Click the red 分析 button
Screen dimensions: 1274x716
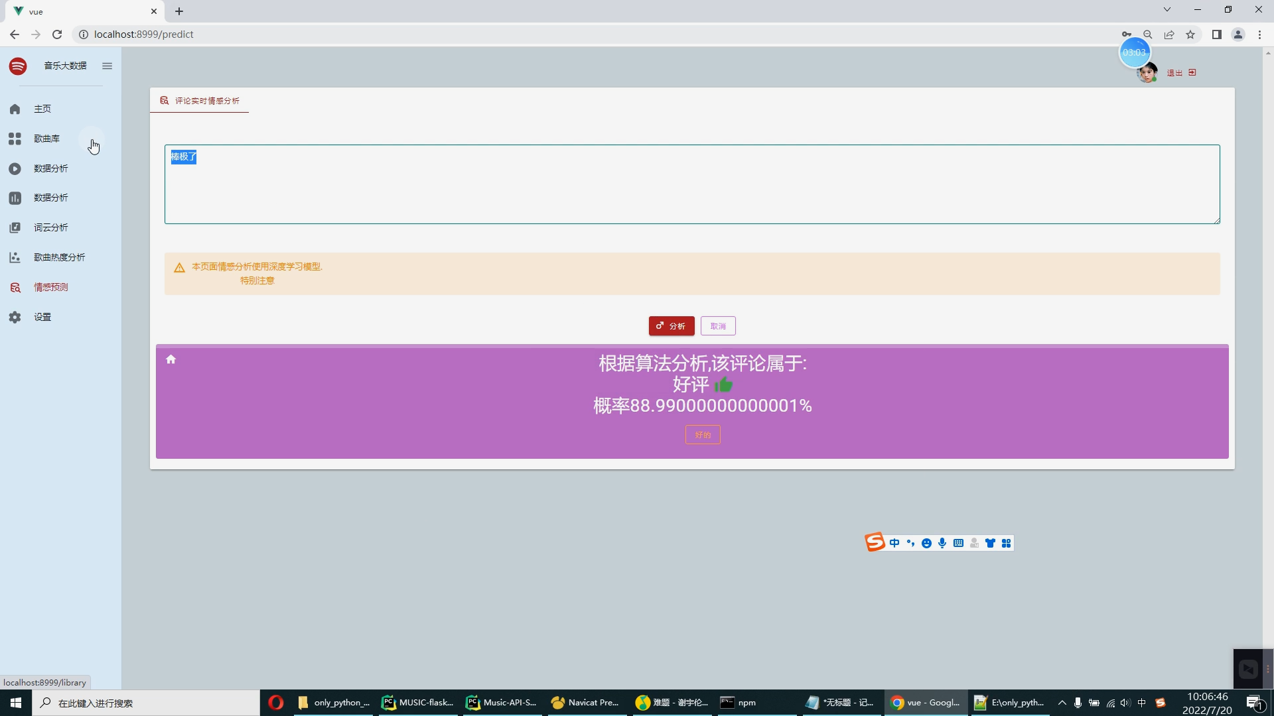[x=672, y=326]
